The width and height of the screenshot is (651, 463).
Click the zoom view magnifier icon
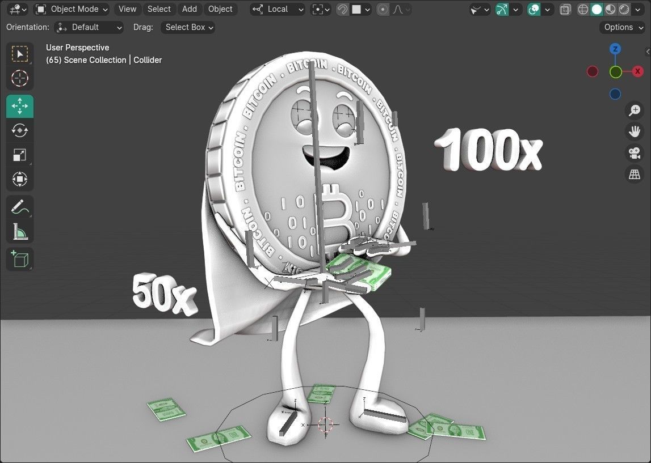635,111
